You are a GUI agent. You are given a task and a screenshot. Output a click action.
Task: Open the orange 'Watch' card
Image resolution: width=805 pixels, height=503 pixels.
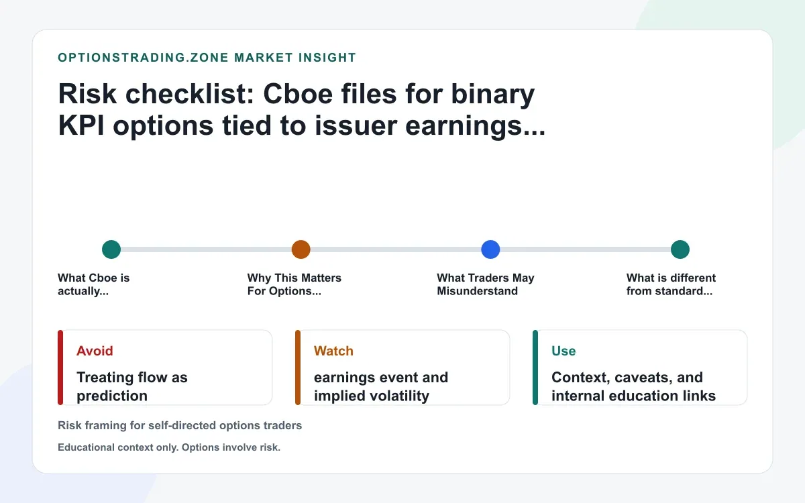[402, 368]
